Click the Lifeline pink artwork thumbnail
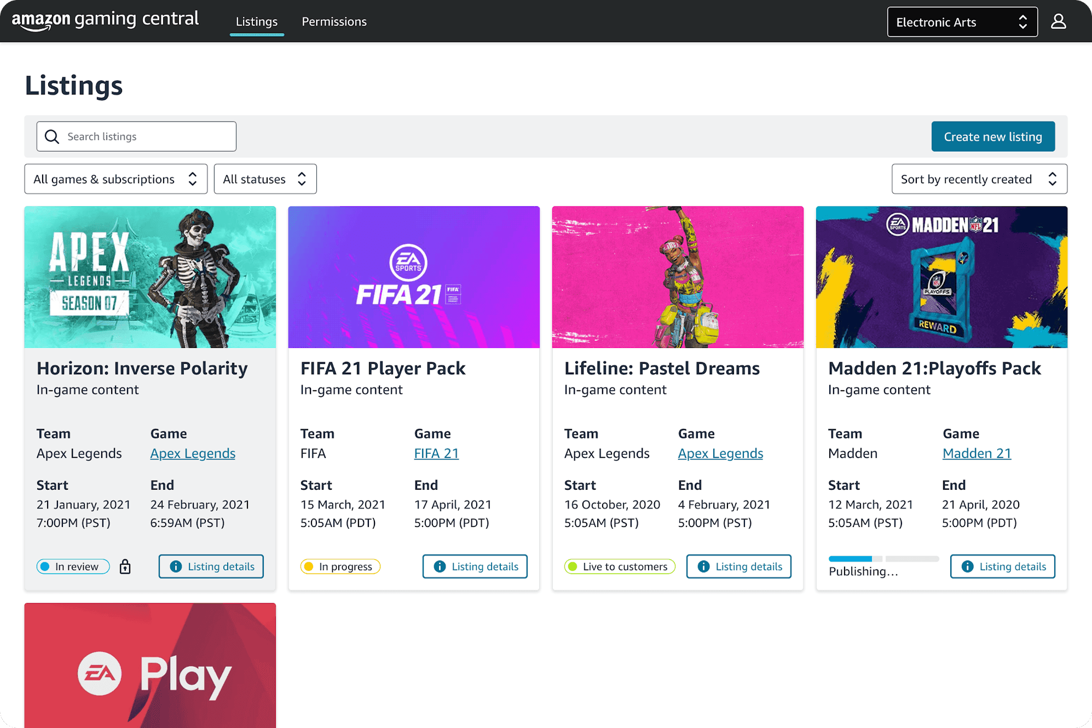This screenshot has height=728, width=1092. coord(678,277)
